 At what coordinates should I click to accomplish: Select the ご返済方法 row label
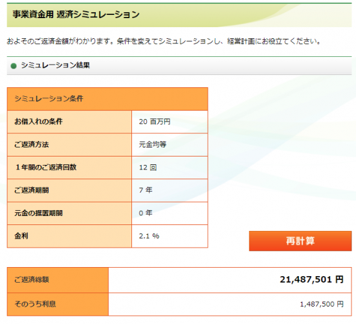click(32, 144)
